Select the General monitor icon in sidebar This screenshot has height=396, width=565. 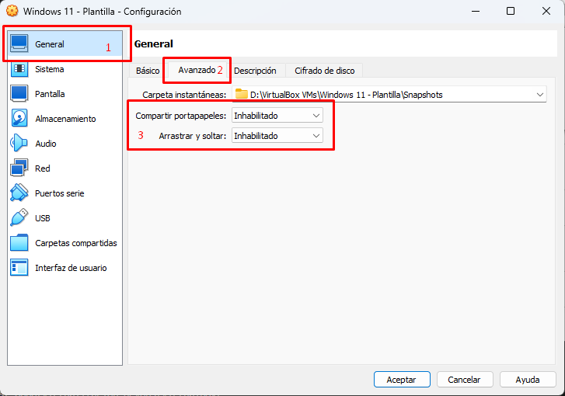pos(19,44)
